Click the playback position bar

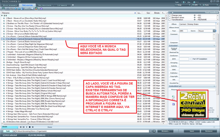(10, 127)
